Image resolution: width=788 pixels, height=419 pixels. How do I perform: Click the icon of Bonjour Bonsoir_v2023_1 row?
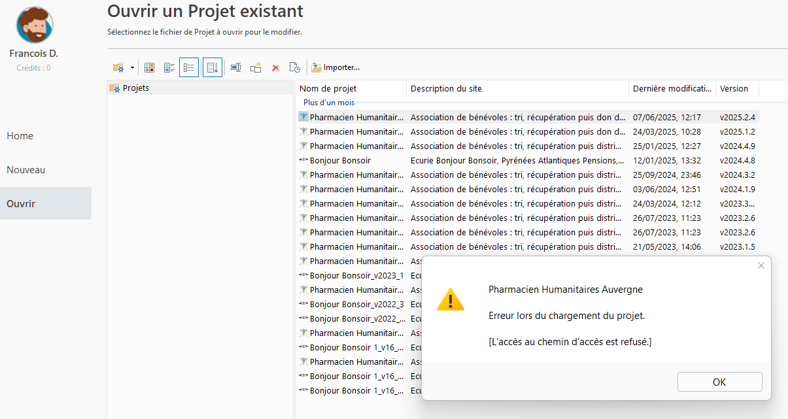[303, 276]
